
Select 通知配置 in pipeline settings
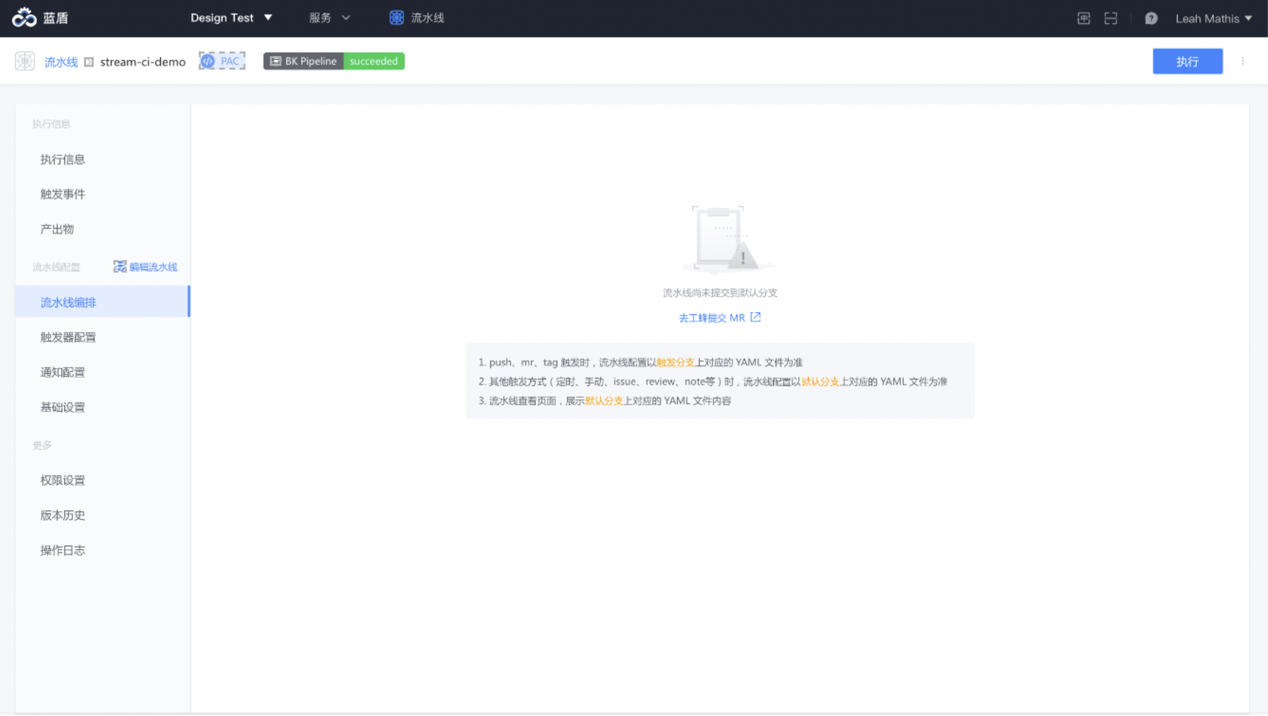62,372
